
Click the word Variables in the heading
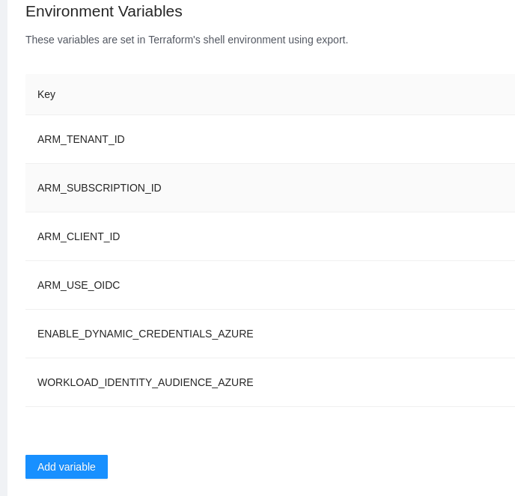[149, 11]
